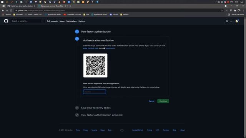Open the Временная почта bookmark
The image size is (246, 138).
pyautogui.click(x=100, y=15)
